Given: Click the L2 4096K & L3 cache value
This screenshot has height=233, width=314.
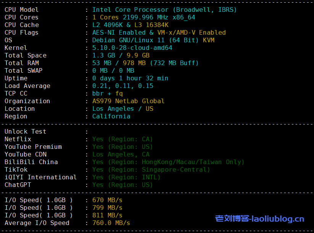Looking at the screenshot, I should click(130, 25).
